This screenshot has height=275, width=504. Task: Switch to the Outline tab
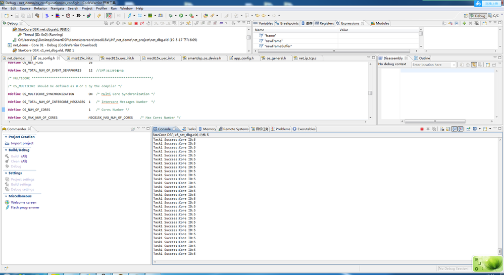pyautogui.click(x=422, y=58)
